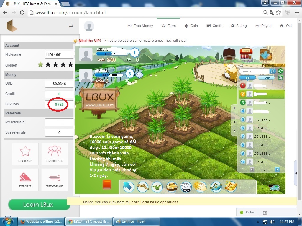
Task: Click the My referrals field
Action: coord(59,122)
